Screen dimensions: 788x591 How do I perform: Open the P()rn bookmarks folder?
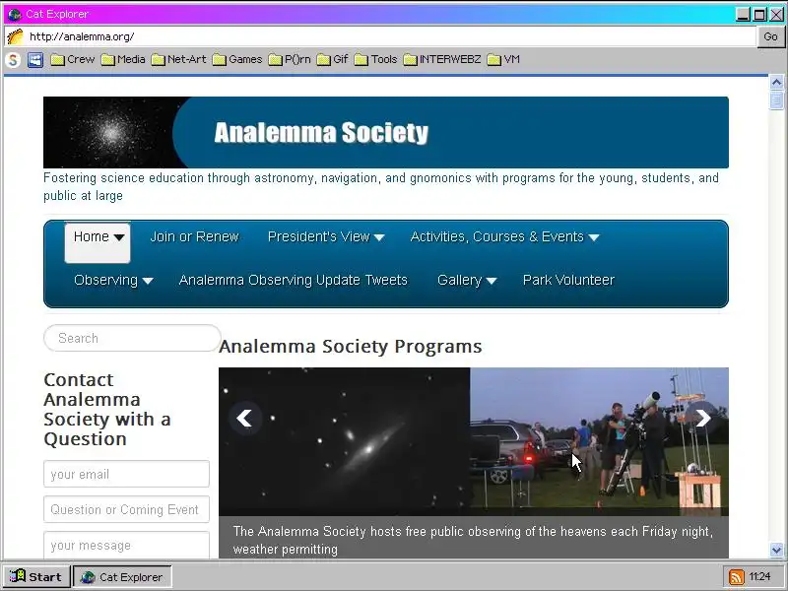pyautogui.click(x=290, y=60)
